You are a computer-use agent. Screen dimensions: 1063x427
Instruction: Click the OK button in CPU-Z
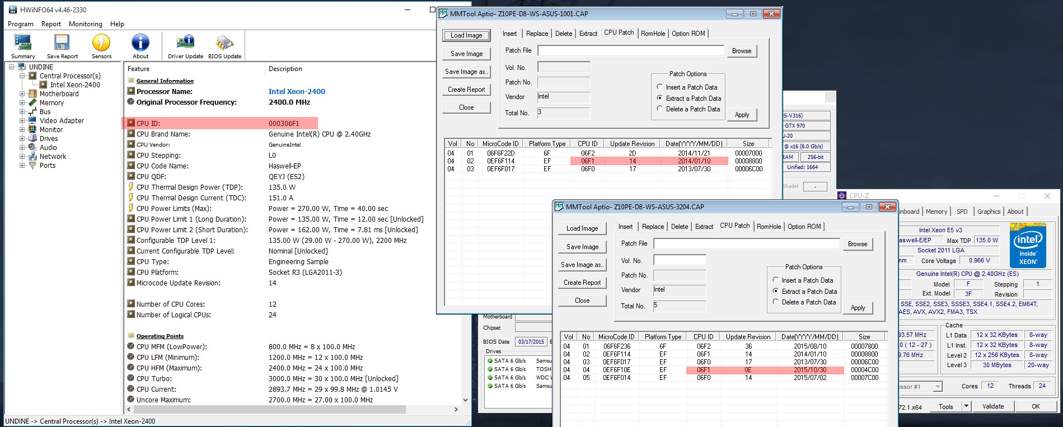click(x=1036, y=407)
